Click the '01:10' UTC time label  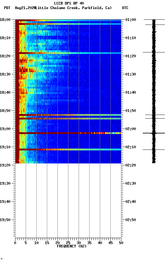pos(131,38)
